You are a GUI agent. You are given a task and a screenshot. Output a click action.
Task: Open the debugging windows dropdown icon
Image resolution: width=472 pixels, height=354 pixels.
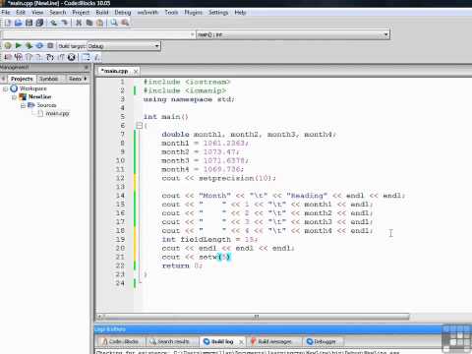tap(86, 57)
